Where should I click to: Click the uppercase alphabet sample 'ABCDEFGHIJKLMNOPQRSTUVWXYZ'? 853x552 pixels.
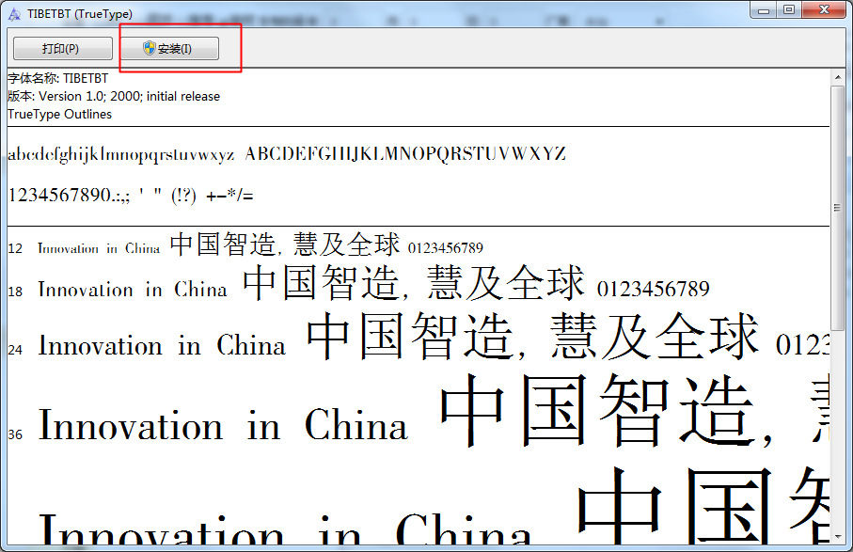pos(405,154)
